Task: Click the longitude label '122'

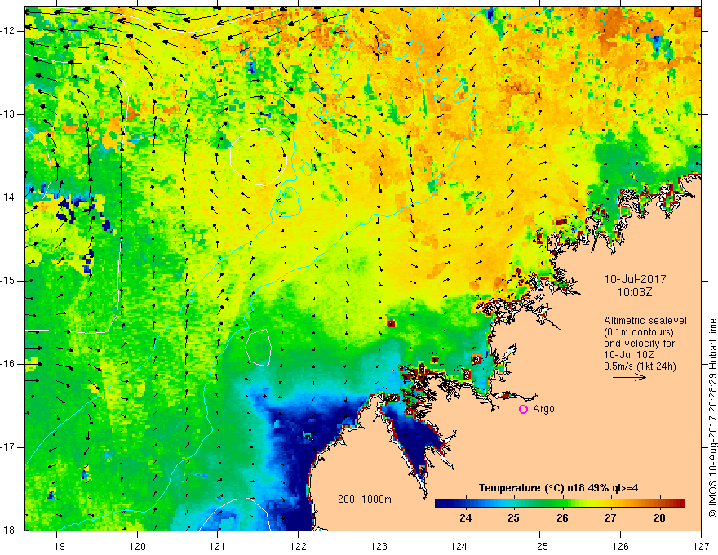Action: pos(298,546)
